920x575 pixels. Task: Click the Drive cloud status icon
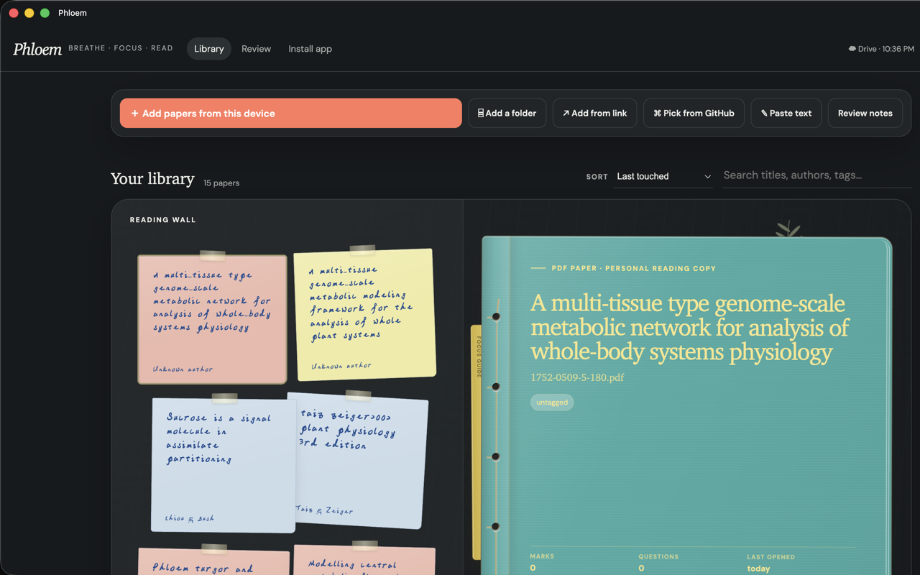point(852,49)
